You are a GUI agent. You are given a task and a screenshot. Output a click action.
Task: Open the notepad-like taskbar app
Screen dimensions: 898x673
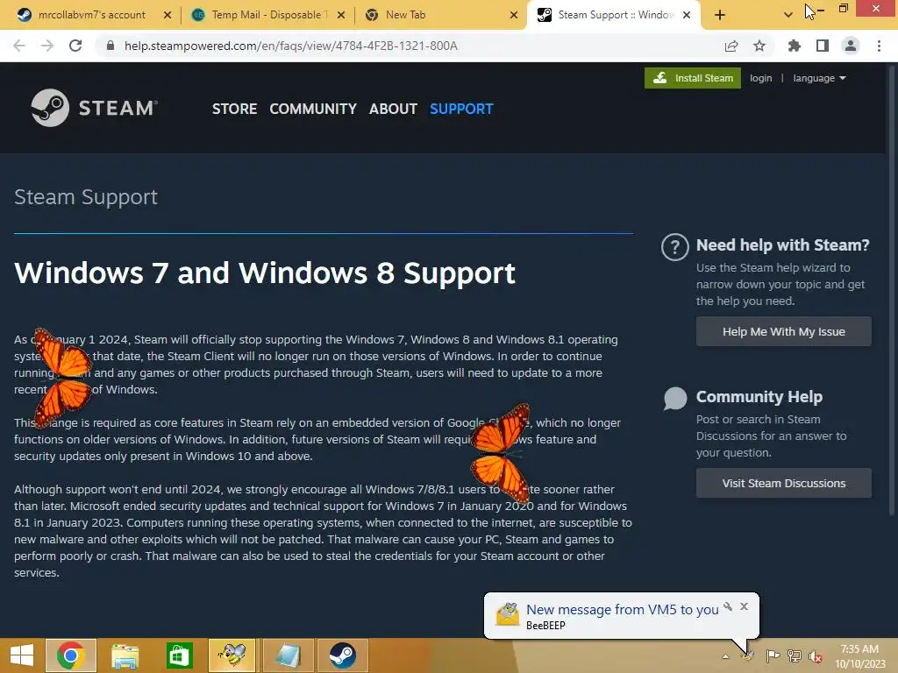(288, 655)
